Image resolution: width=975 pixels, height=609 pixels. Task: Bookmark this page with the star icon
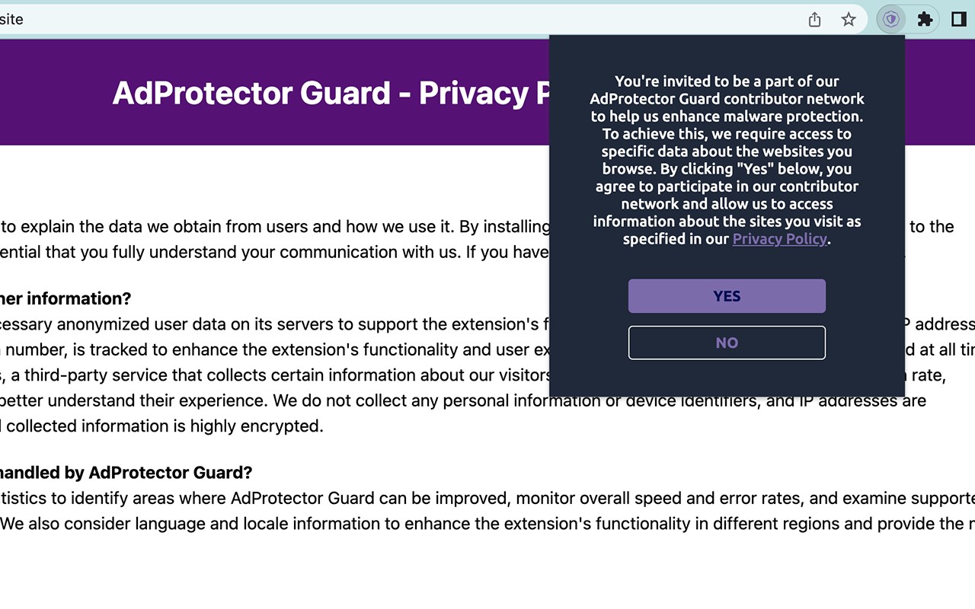849,20
